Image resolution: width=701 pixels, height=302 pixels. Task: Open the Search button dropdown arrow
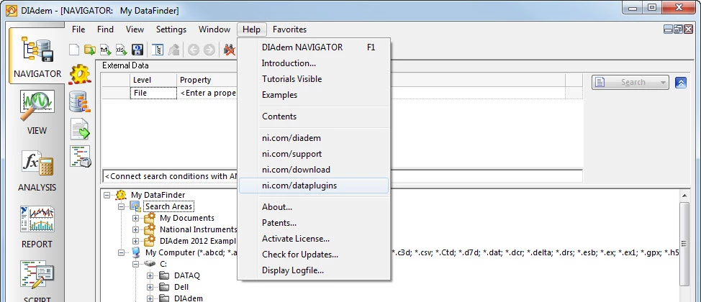[x=663, y=83]
